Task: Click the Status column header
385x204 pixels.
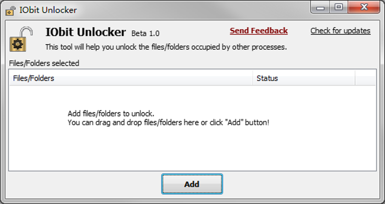Action: pos(267,78)
